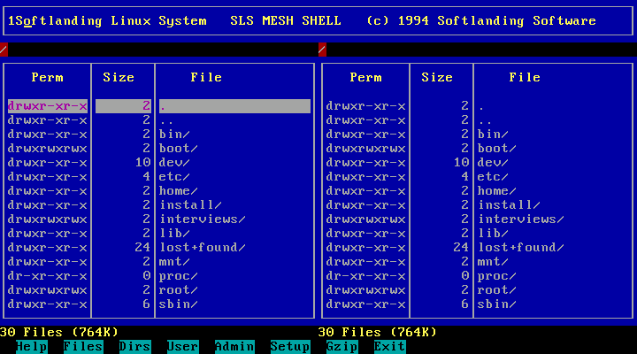Click the red marker above right panel
Viewport: 637px width, 354px height.
coord(322,50)
